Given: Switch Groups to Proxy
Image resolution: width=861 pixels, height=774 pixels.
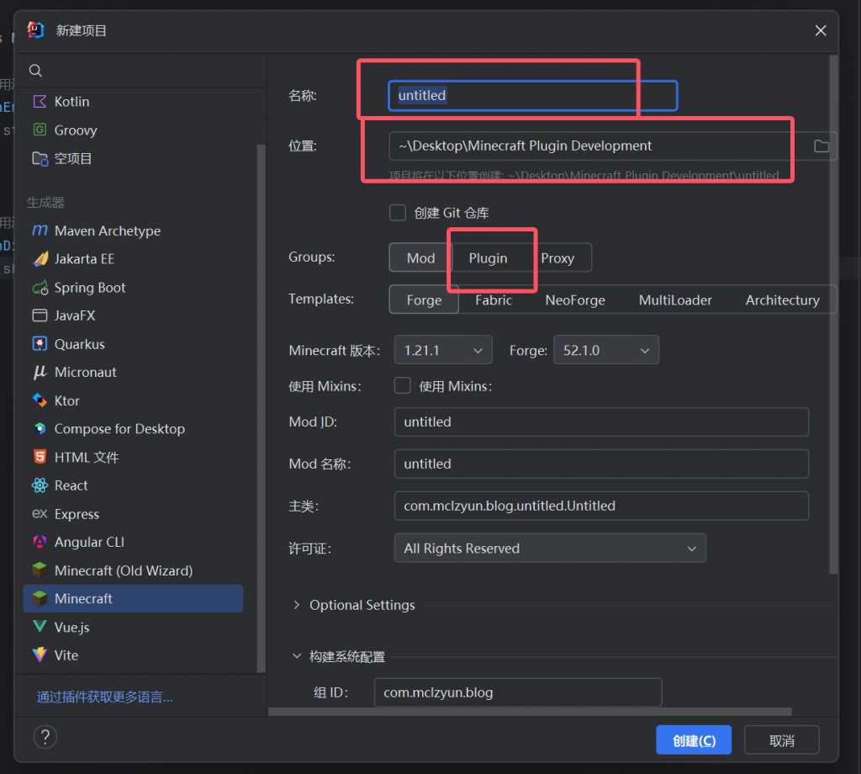Looking at the screenshot, I should 557,257.
